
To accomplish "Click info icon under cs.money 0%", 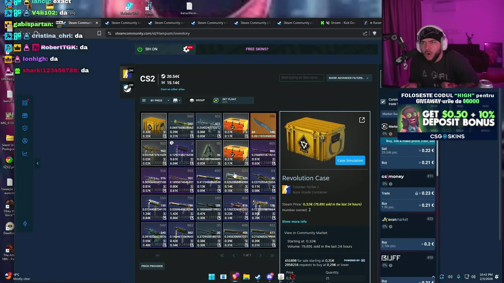I will (391, 184).
